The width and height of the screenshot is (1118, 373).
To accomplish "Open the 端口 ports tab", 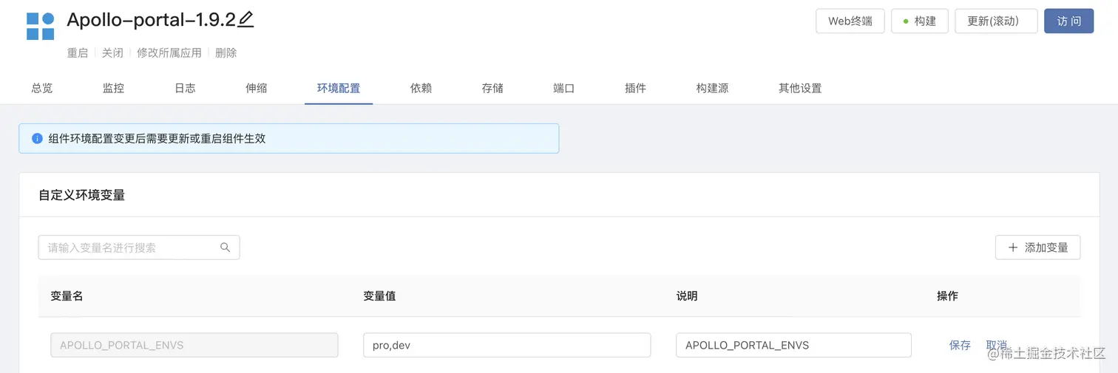I will (x=564, y=88).
